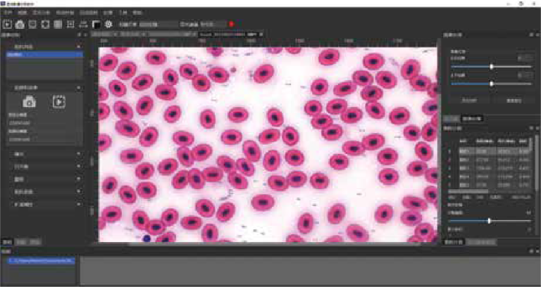Expand the first collapsed section in left panel
This screenshot has height=287, width=541.
[42, 153]
